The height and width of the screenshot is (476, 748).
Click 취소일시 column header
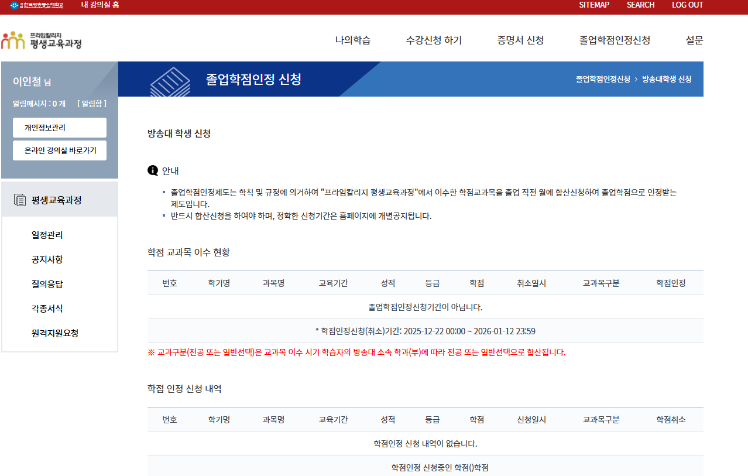(x=531, y=283)
